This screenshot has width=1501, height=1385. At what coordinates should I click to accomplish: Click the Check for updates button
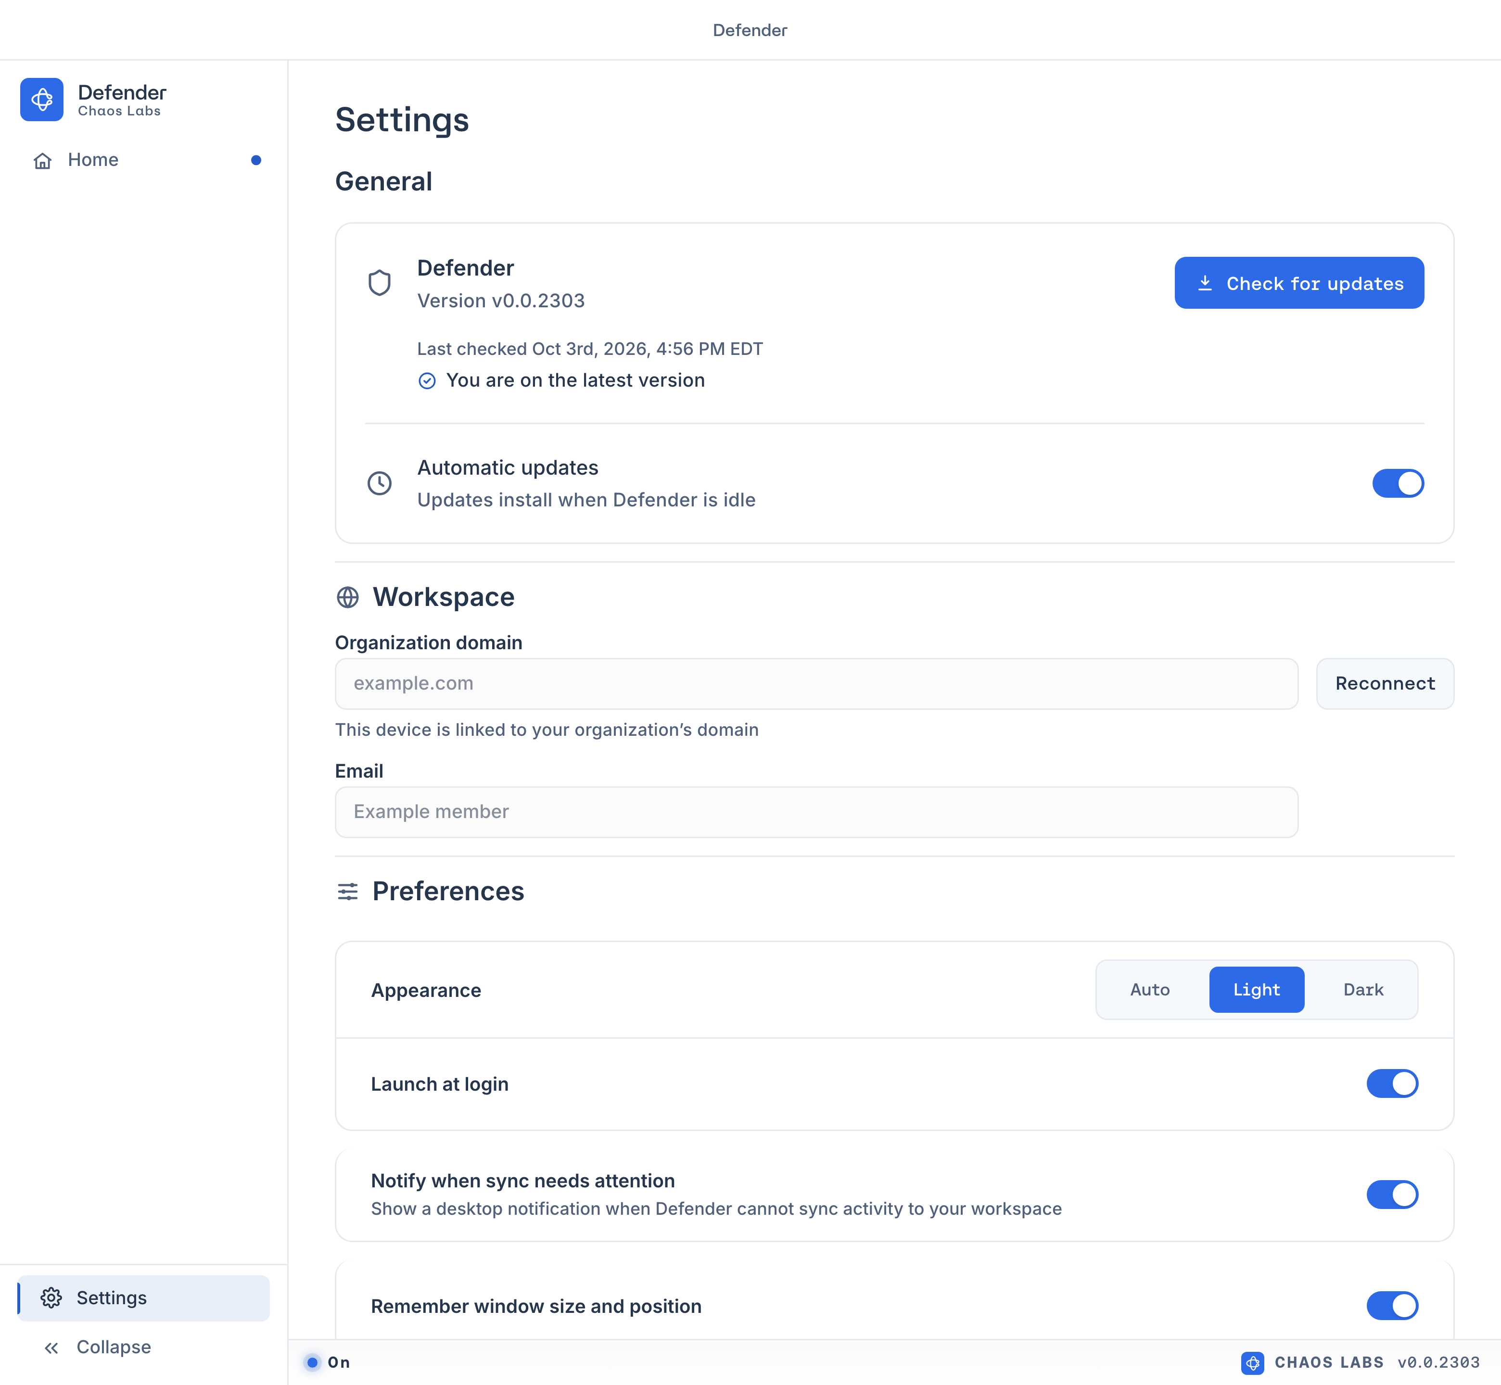click(1298, 283)
